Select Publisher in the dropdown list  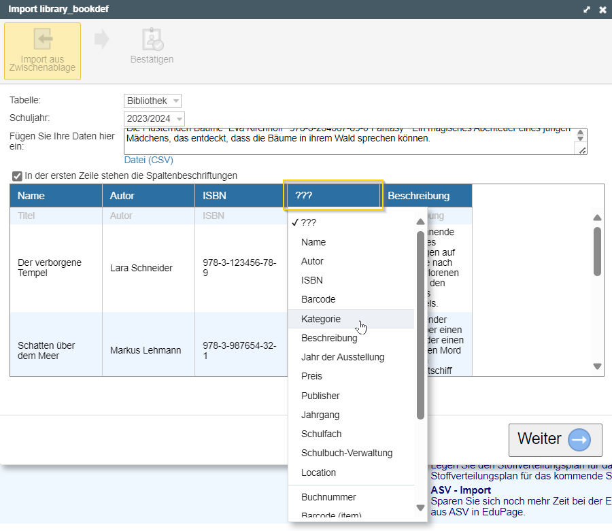[351, 396]
